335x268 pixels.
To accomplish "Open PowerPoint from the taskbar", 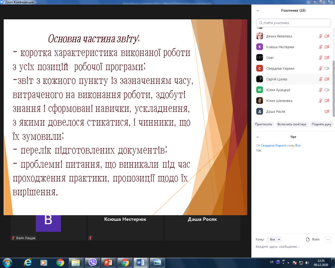I will pyautogui.click(x=108, y=262).
